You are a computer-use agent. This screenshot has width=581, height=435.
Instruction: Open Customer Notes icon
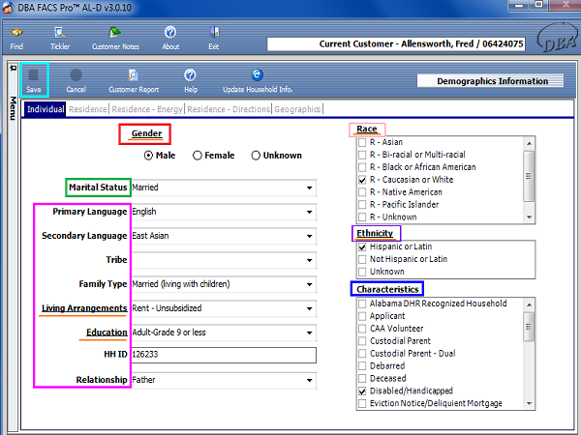point(115,39)
